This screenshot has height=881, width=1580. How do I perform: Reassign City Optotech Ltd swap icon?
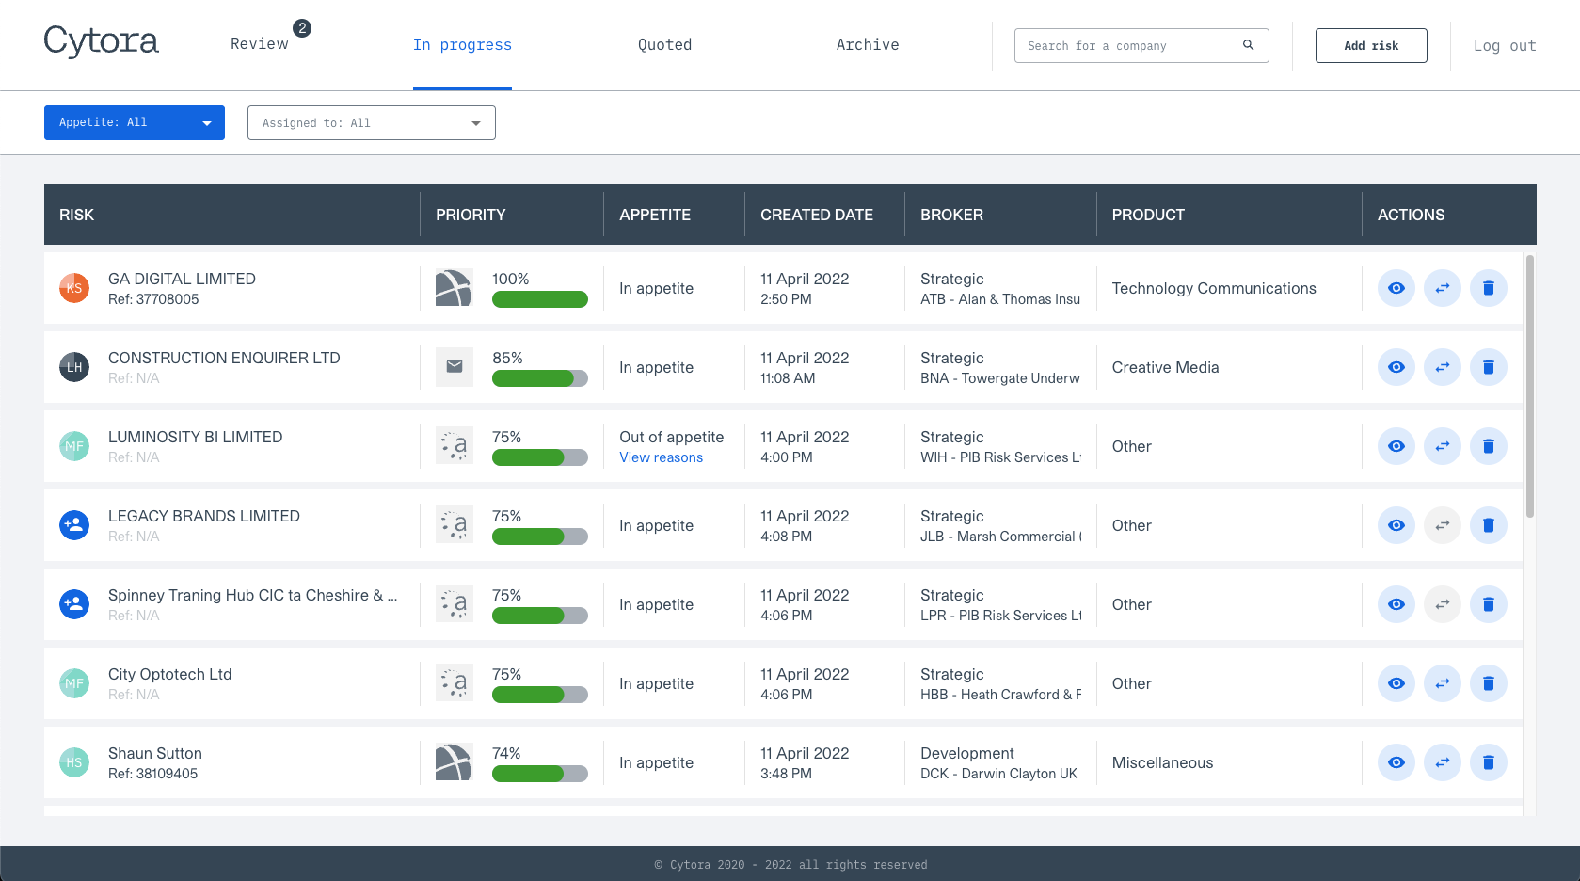point(1443,683)
